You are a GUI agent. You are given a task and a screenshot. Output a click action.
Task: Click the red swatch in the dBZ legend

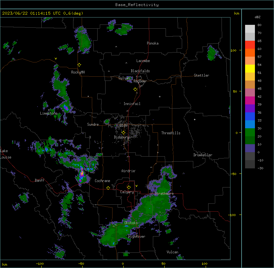250,45
